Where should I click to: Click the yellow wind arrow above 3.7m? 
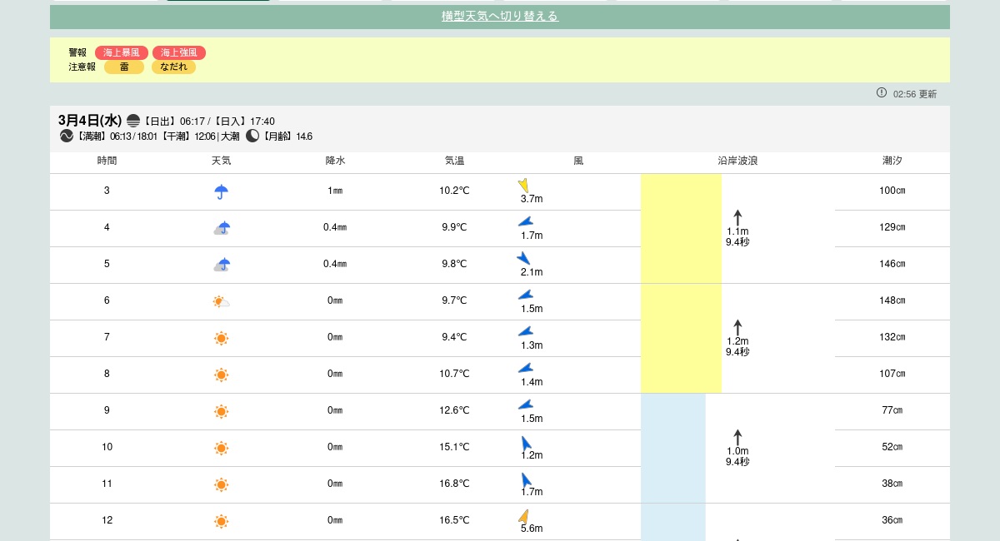pyautogui.click(x=523, y=186)
